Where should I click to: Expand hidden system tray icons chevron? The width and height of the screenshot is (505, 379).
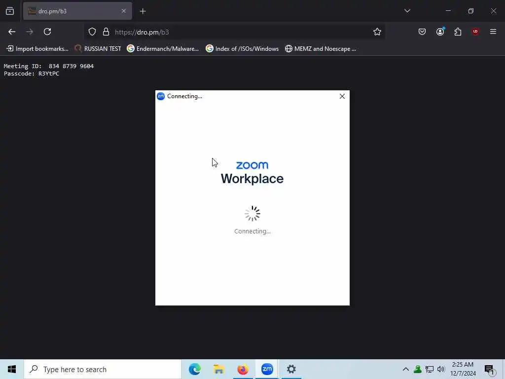406,369
